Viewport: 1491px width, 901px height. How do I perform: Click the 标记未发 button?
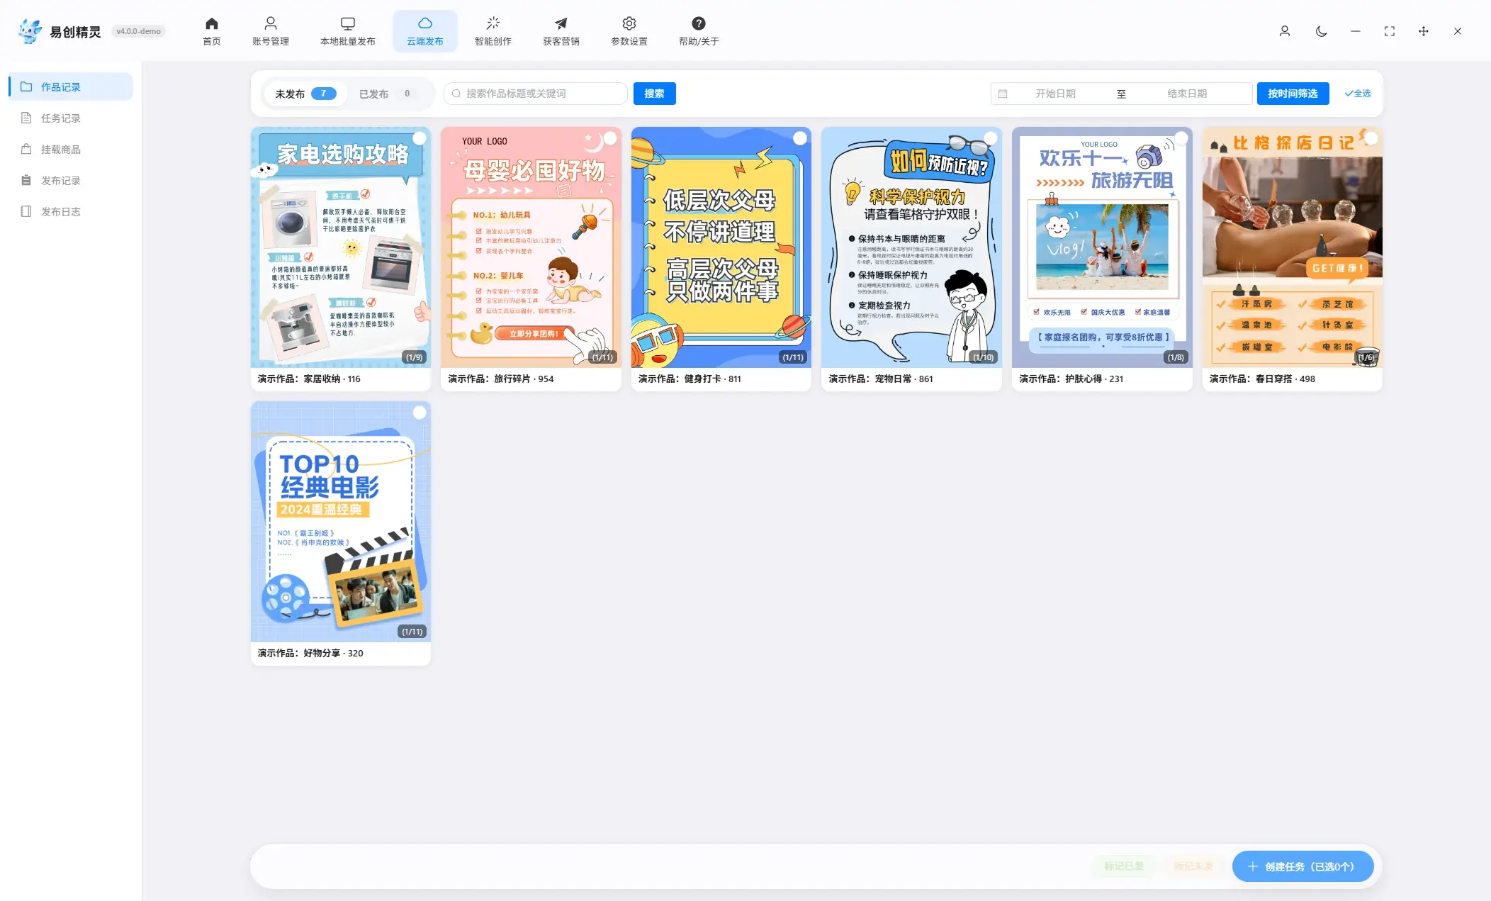pyautogui.click(x=1193, y=866)
